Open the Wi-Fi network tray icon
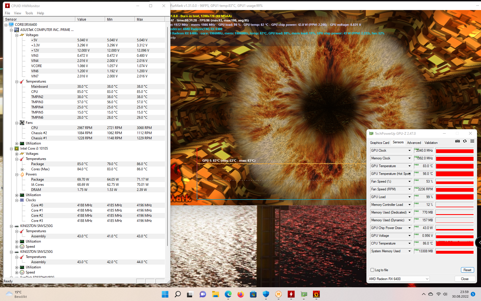 [x=438, y=294]
